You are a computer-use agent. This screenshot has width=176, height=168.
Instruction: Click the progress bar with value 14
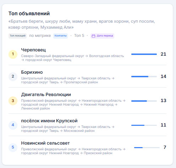tap(144, 77)
